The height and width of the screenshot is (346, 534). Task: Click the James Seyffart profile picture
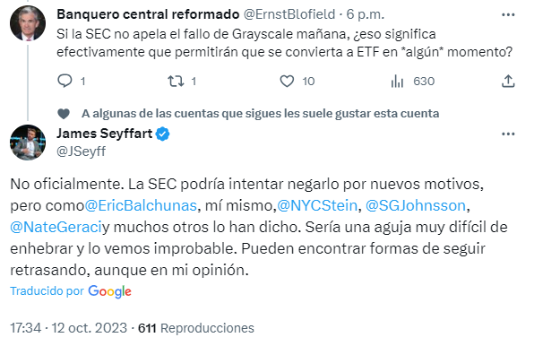(28, 143)
